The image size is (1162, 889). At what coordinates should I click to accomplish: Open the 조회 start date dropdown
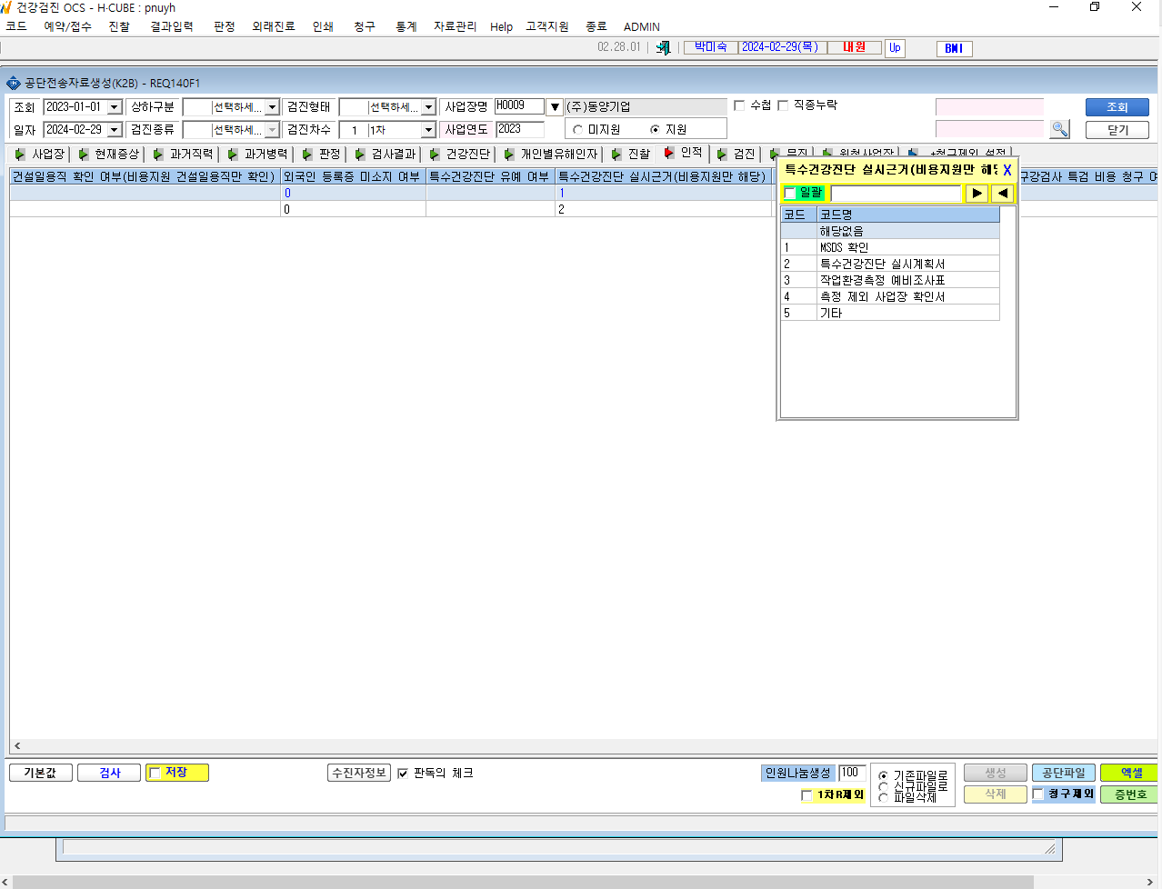[115, 107]
